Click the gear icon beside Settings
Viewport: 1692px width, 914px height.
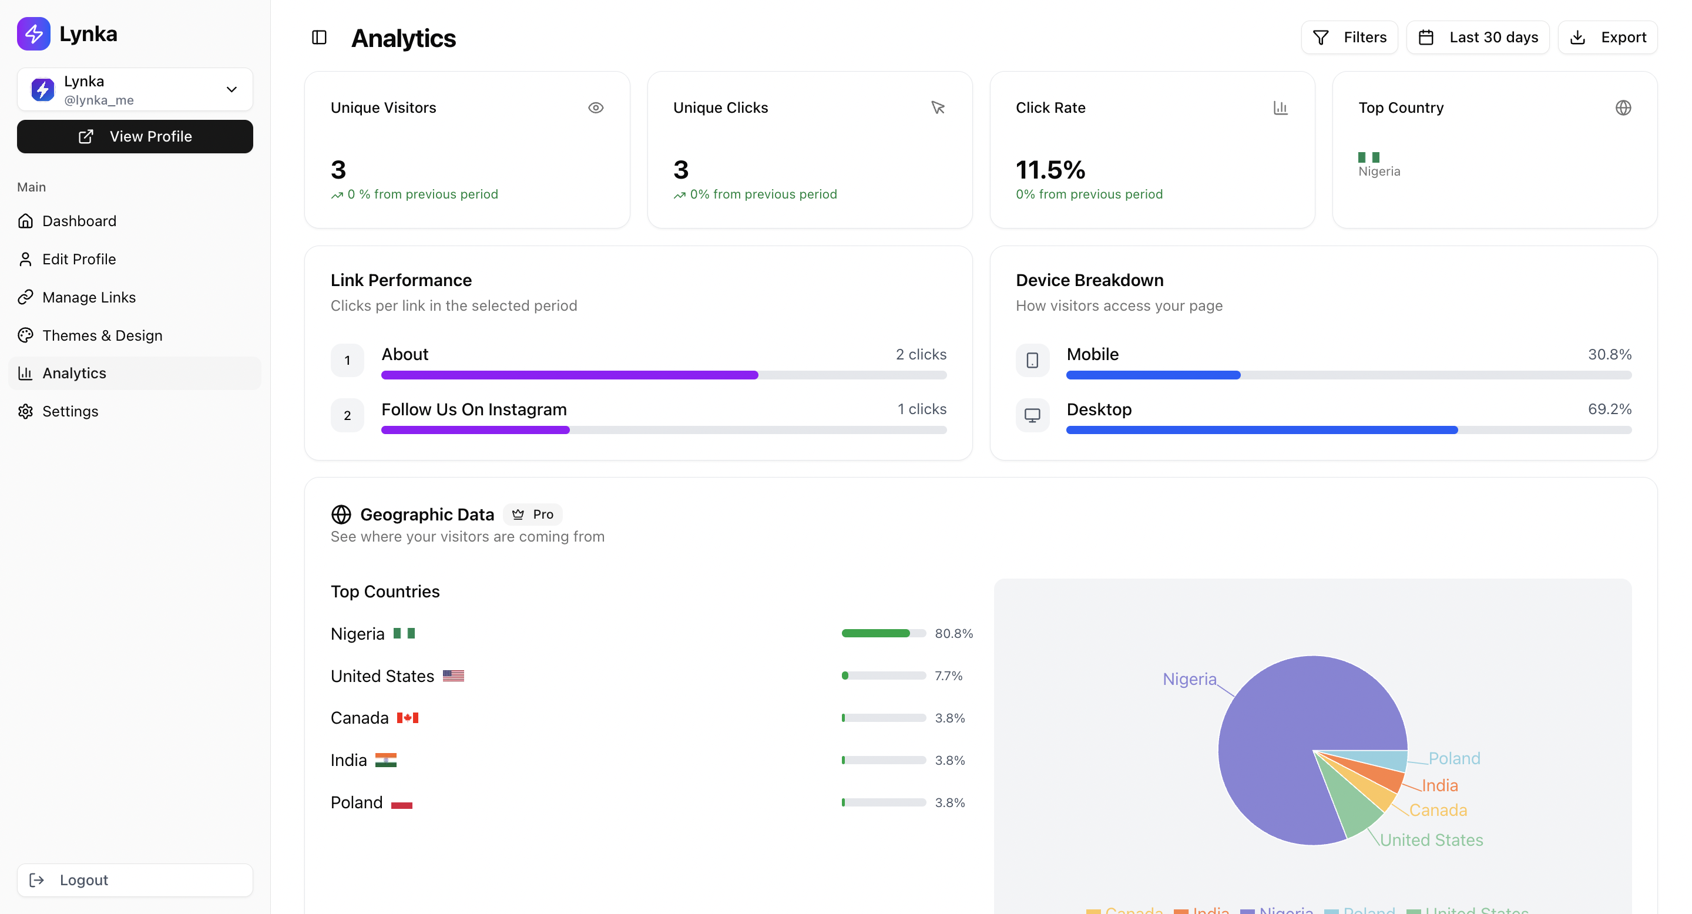pos(26,412)
